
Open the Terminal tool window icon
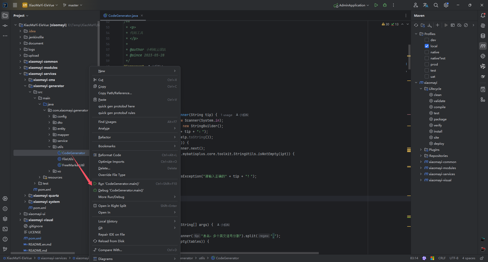point(5,229)
